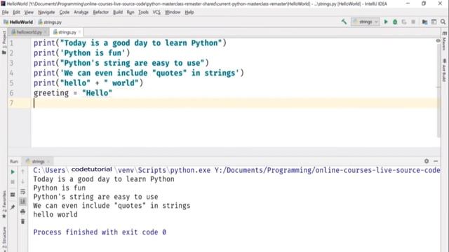This screenshot has height=252, width=449.
Task: Click the "Hello" string on line 6
Action: click(x=97, y=93)
